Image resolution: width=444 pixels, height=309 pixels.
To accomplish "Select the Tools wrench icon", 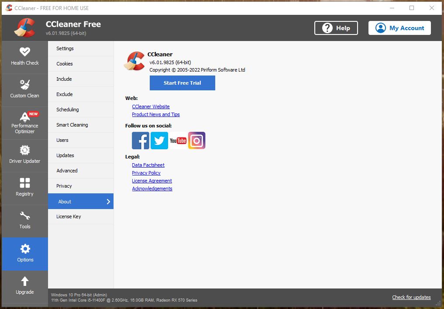I will (24, 221).
